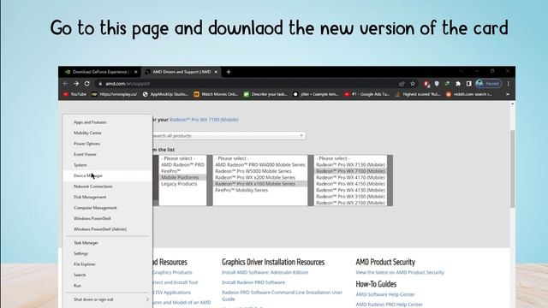548x308 pixels.
Task: Open a new browser tab with plus
Action: pyautogui.click(x=229, y=72)
